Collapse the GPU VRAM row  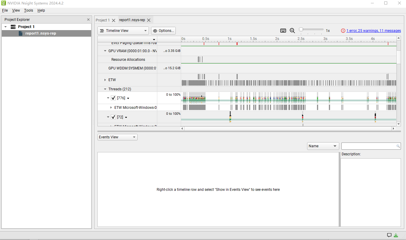point(105,51)
